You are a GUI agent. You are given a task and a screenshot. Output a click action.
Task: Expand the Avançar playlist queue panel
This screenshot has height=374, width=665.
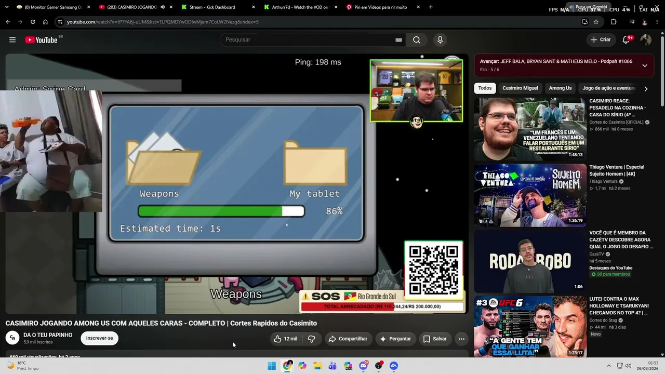(x=645, y=65)
